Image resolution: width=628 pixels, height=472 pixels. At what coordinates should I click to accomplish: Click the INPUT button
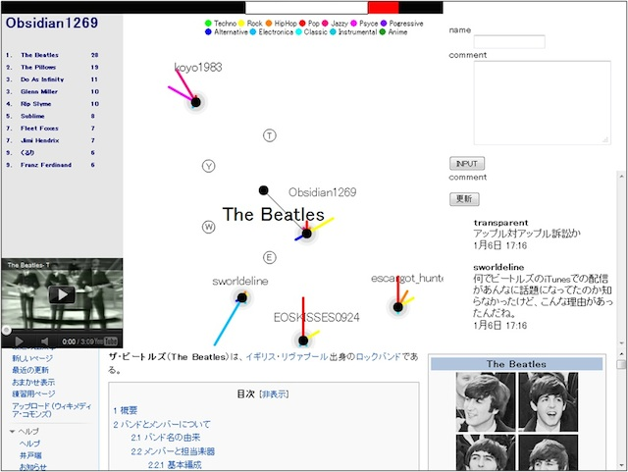[x=467, y=164]
